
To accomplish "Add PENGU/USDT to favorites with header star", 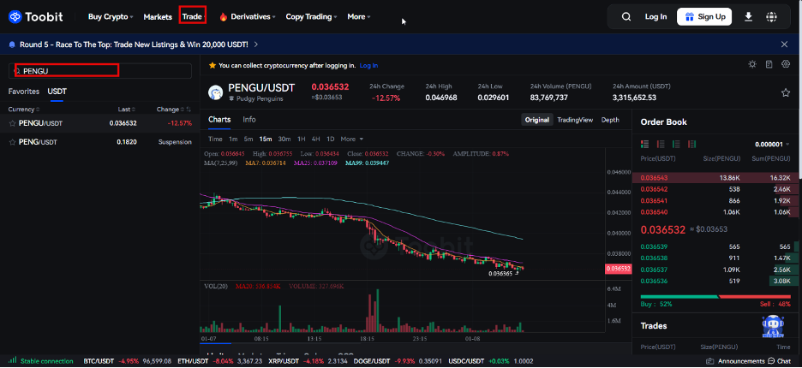I will 786,92.
